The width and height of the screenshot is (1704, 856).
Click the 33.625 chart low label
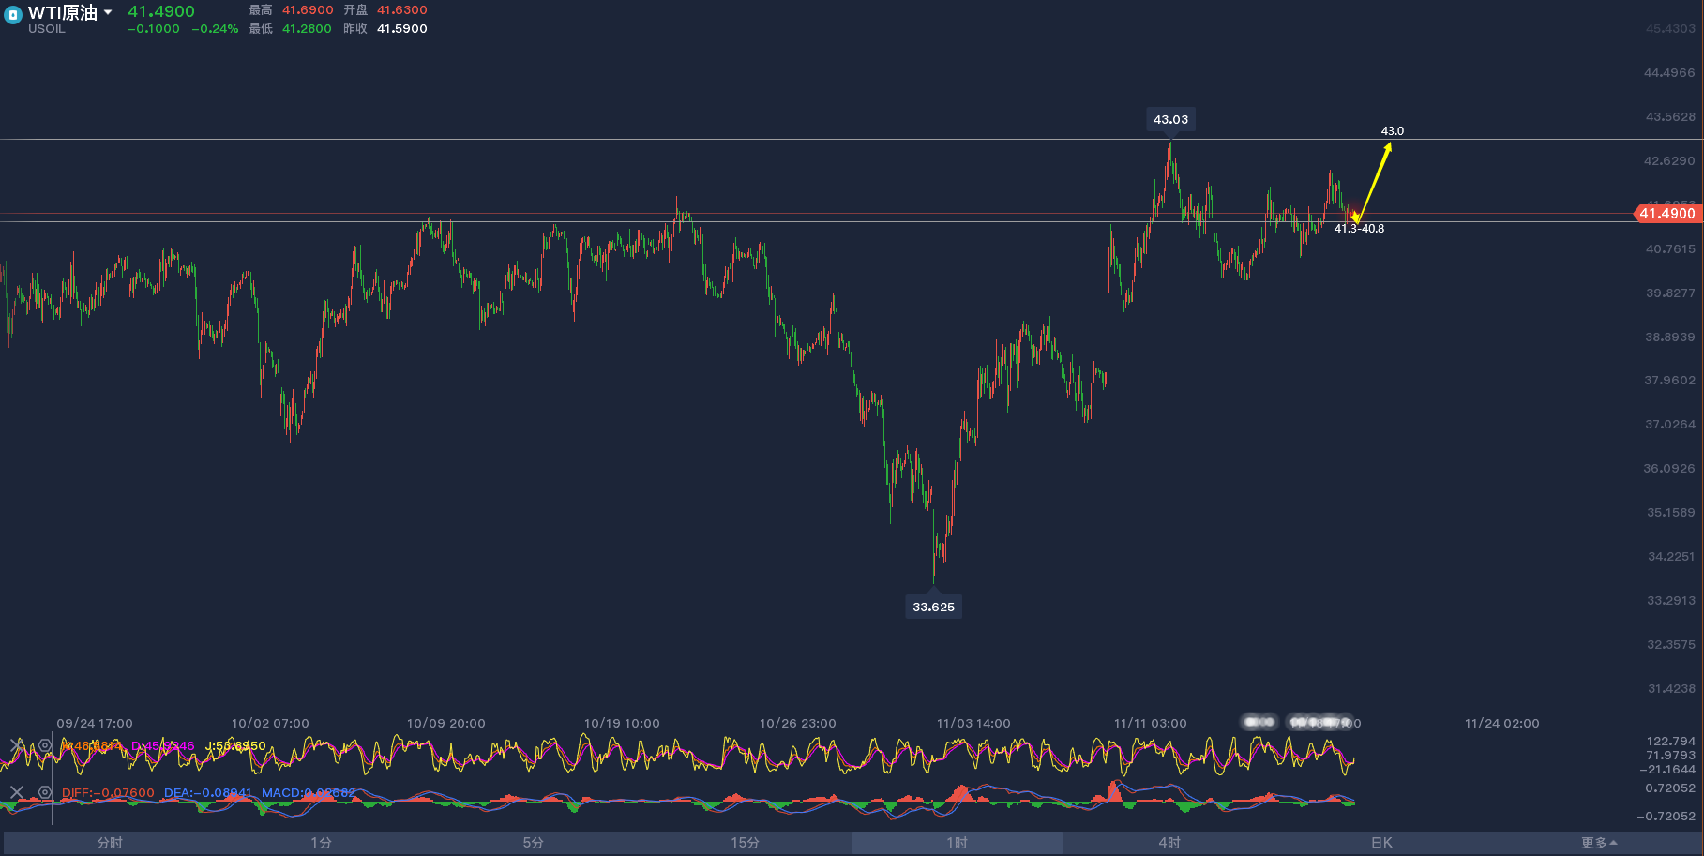pyautogui.click(x=934, y=607)
